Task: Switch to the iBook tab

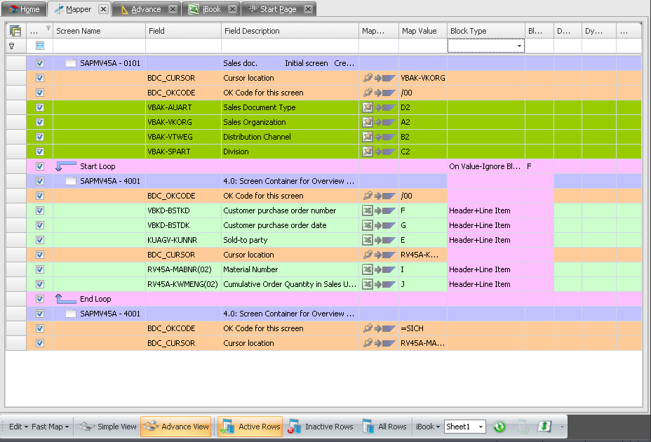Action: pos(211,9)
